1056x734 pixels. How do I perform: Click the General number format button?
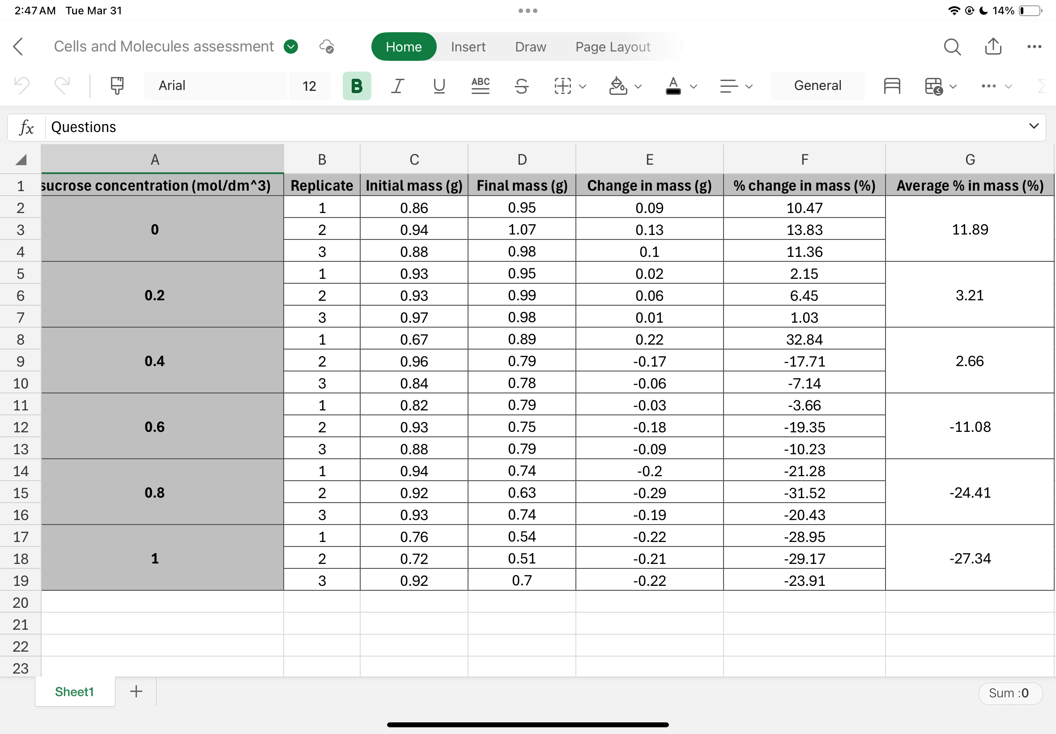818,85
